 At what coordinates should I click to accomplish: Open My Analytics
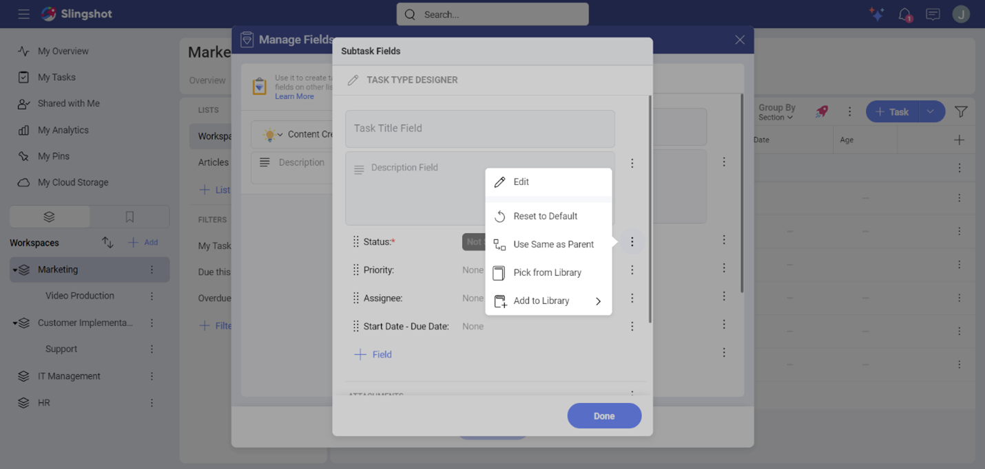point(63,130)
